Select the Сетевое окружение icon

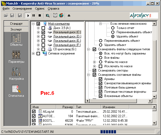tap(45, 53)
